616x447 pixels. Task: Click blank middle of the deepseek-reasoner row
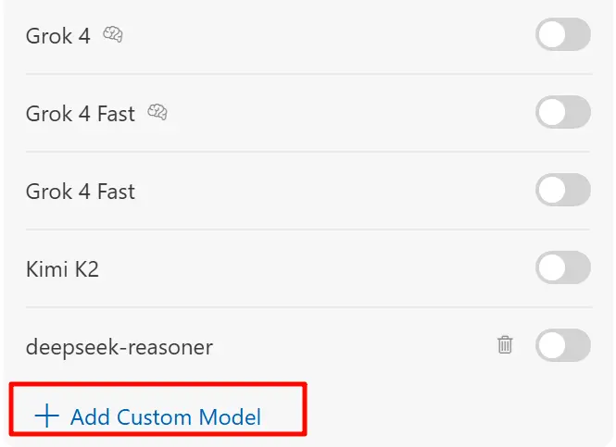[x=352, y=347]
